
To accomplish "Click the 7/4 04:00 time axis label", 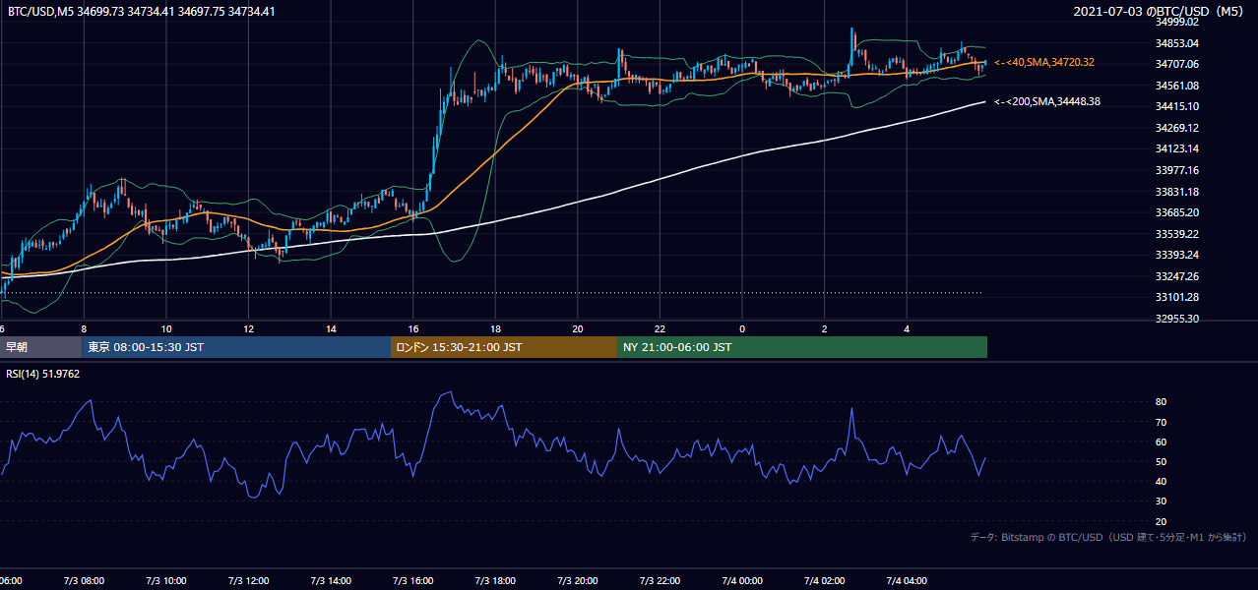I will point(907,581).
